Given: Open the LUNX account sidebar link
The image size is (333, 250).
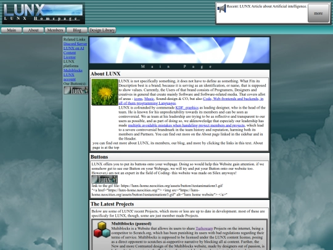Looking at the screenshot, I should (69, 77).
